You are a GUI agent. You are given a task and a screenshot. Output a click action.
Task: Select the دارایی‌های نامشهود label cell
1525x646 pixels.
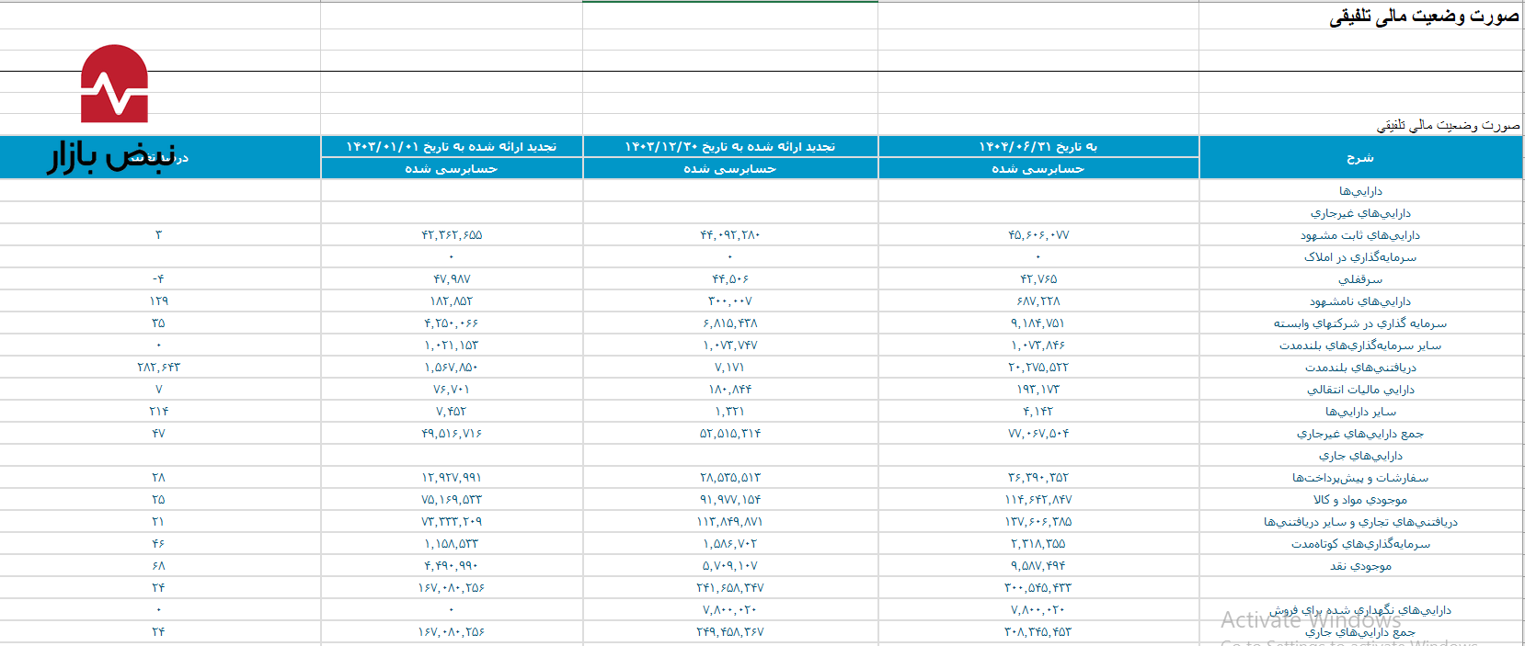pyautogui.click(x=1359, y=301)
